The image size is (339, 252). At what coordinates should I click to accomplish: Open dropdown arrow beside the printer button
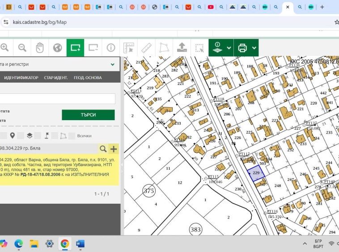254,48
